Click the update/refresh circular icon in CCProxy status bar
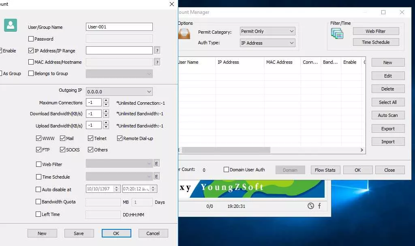The image size is (415, 246). click(x=311, y=206)
